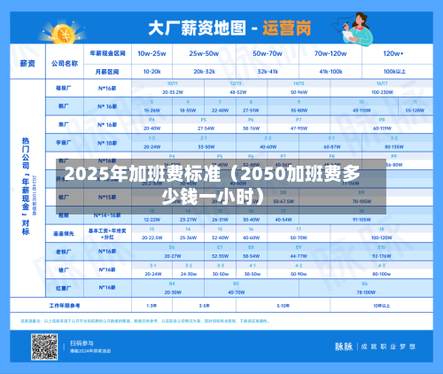443x374 pixels.
Task: Click the 70w-120w column header
Action: 330,53
